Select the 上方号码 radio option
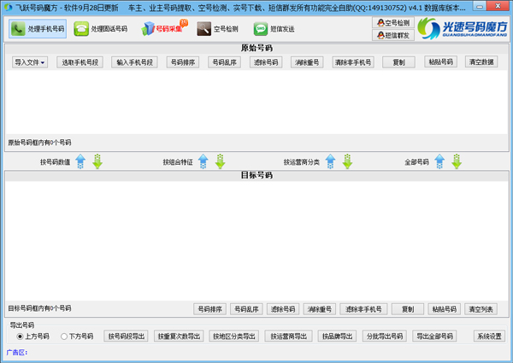This screenshot has height=363, width=513. pyautogui.click(x=21, y=337)
